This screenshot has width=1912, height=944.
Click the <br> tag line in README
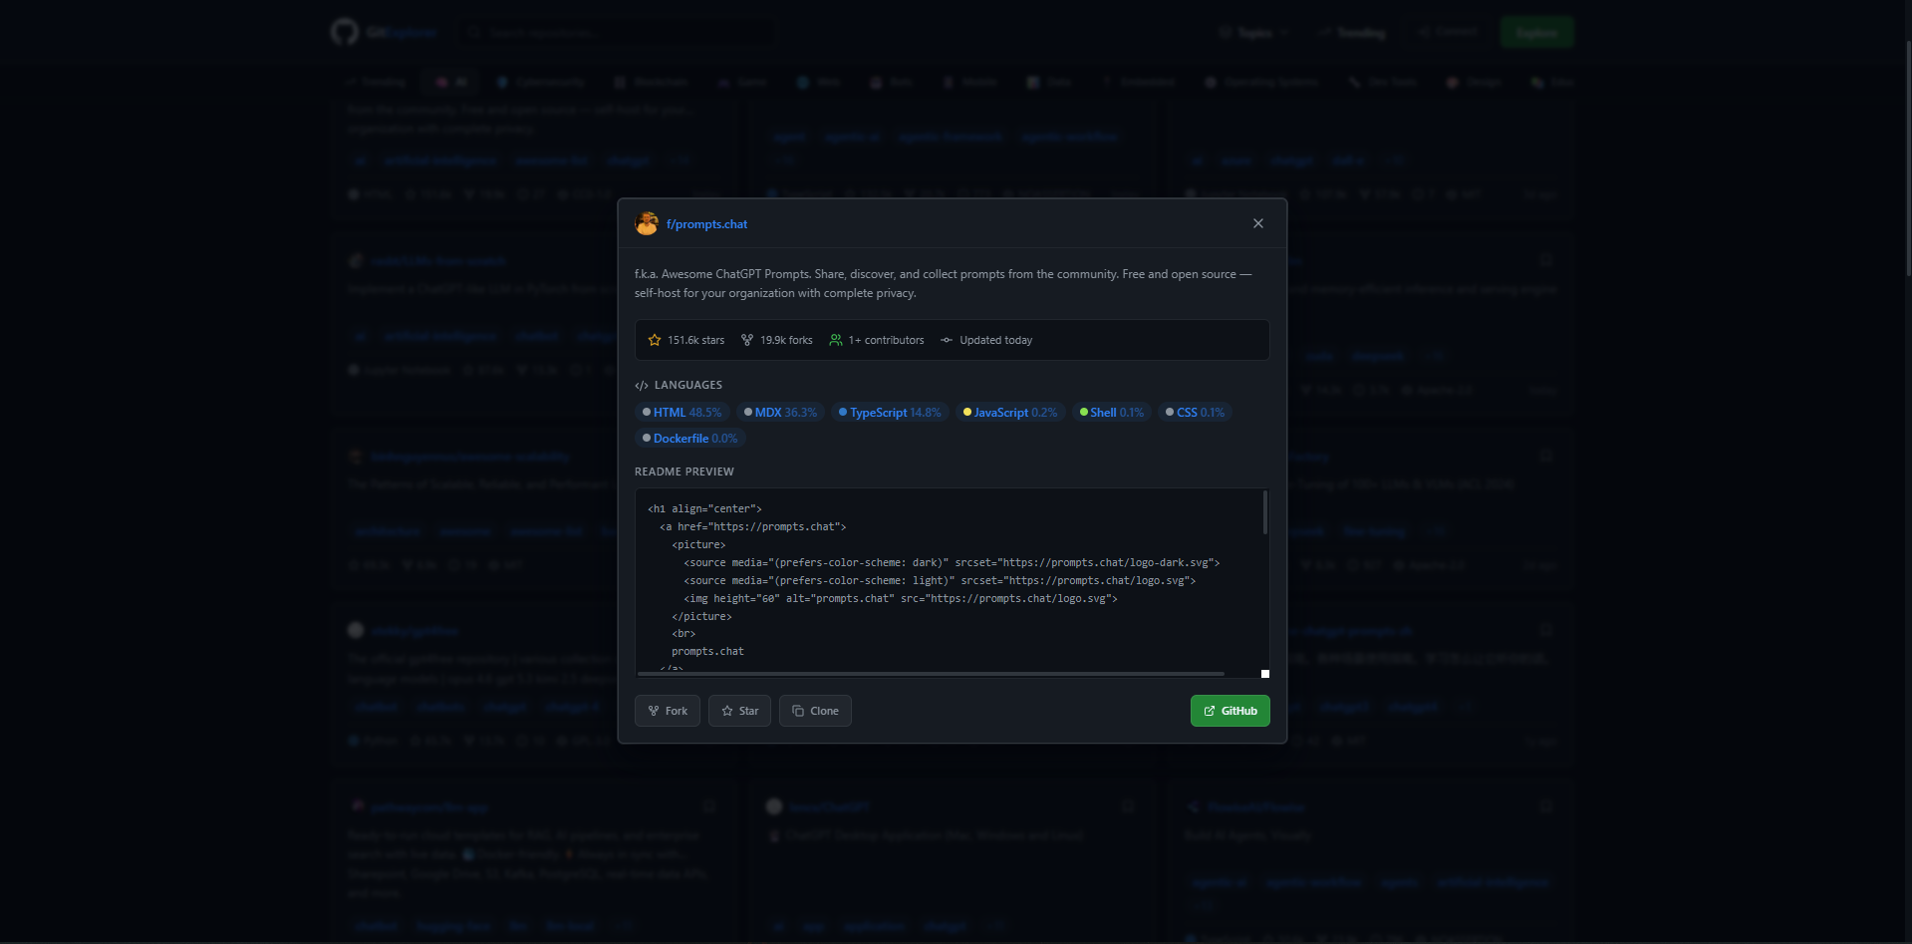point(683,633)
